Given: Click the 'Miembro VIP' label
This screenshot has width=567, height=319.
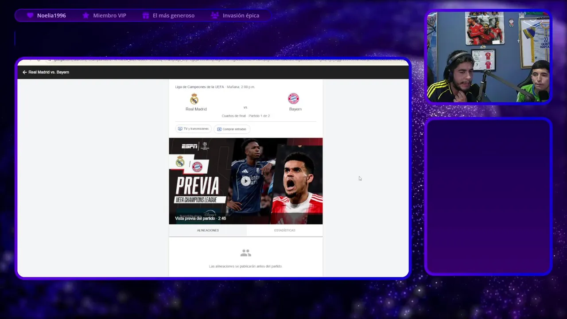Looking at the screenshot, I should pyautogui.click(x=109, y=16).
